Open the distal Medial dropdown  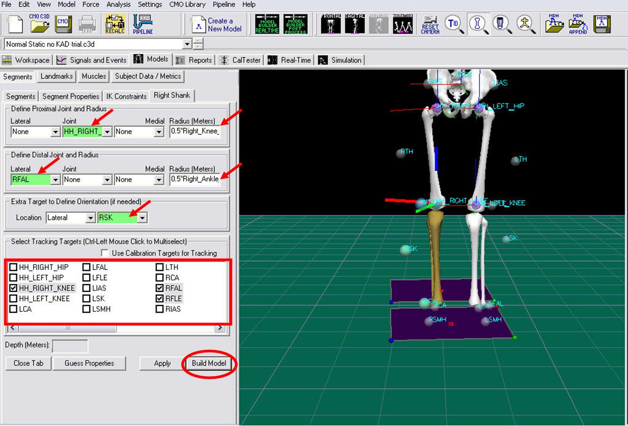[159, 180]
